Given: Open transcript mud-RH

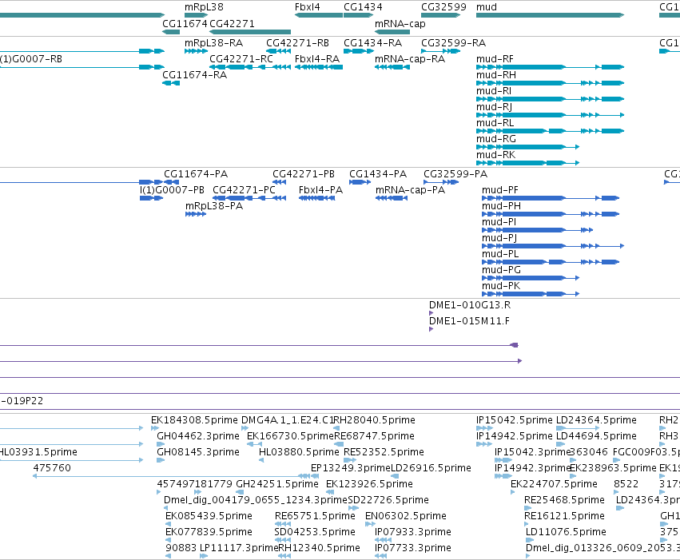Looking at the screenshot, I should click(495, 75).
